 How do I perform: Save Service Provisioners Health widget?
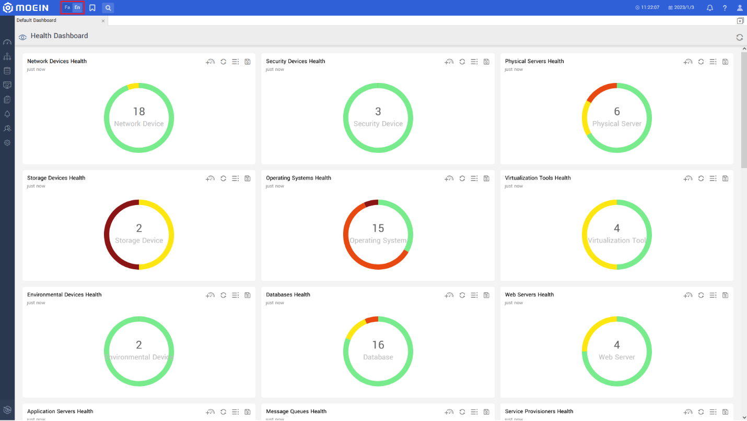point(725,412)
